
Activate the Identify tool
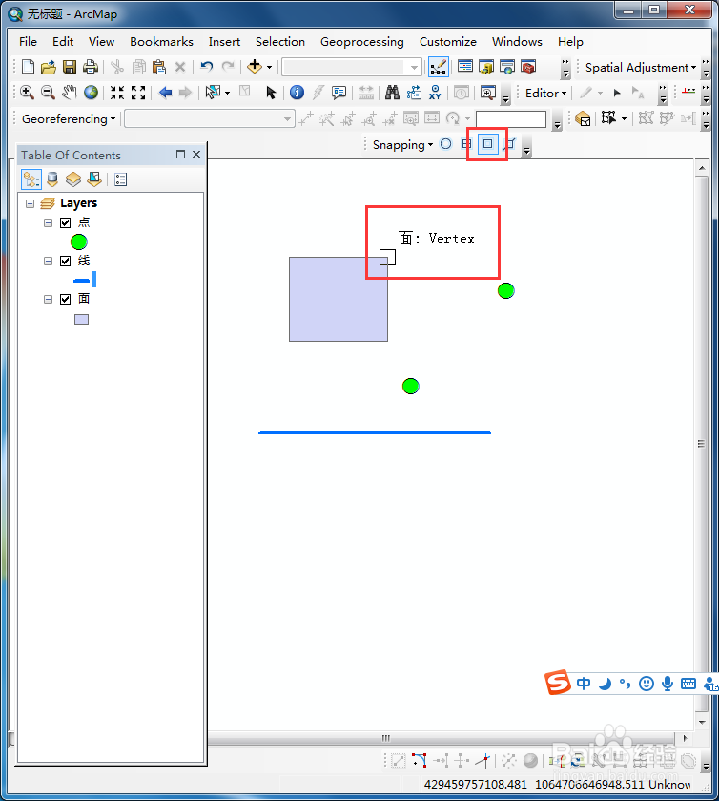coord(297,93)
